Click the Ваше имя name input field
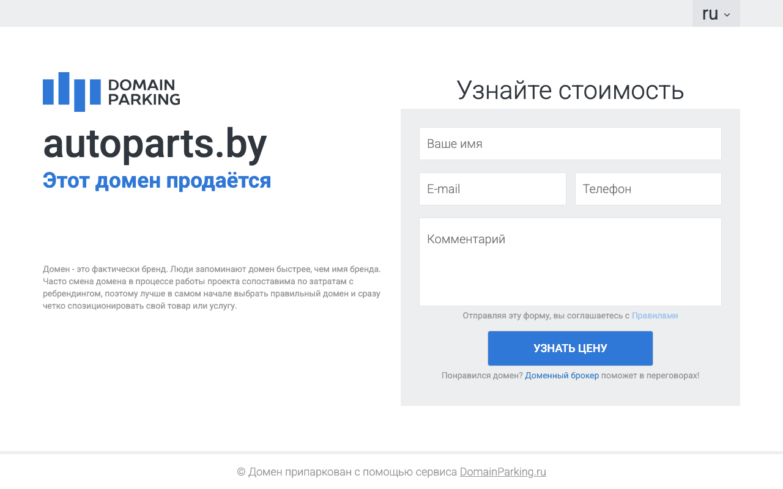 point(570,143)
